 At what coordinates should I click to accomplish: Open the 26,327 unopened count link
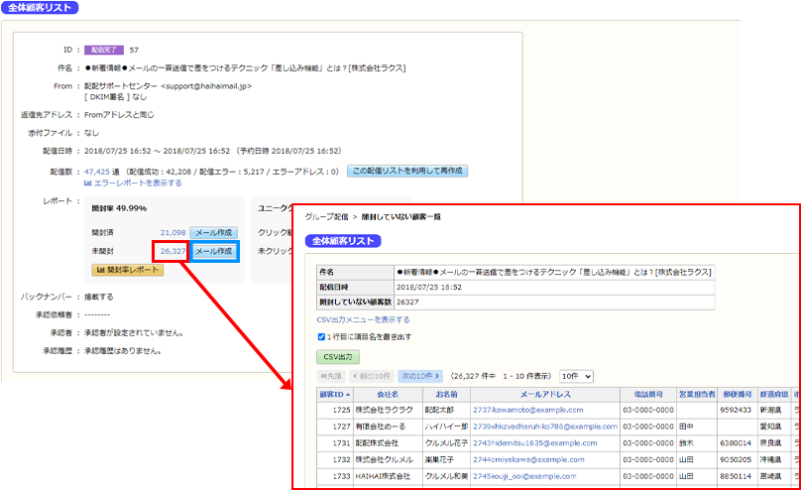(x=173, y=251)
